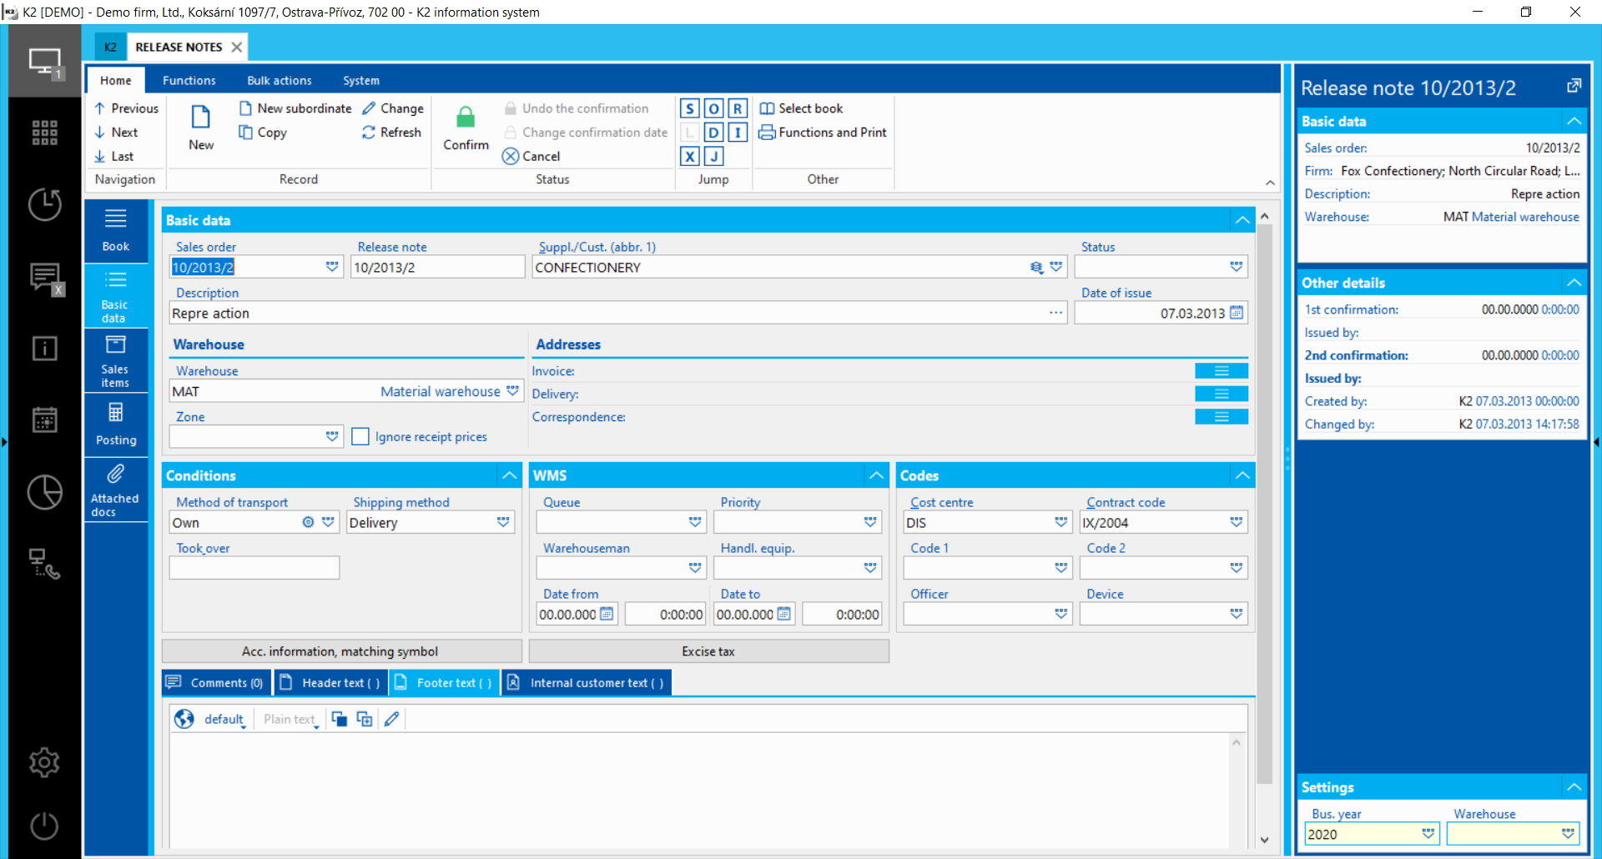Open the Cost centre dropdown
The height and width of the screenshot is (859, 1602).
[x=1060, y=522]
